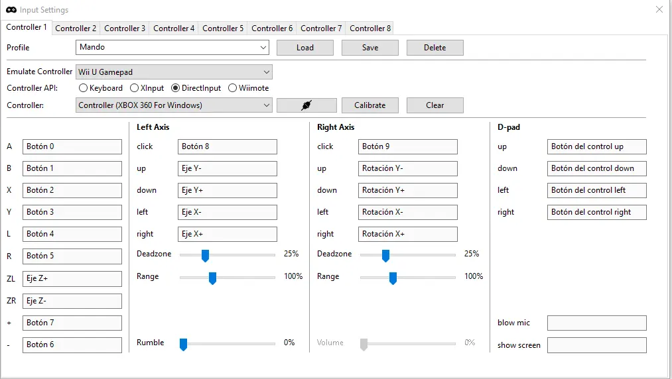
Task: Close the Input Settings window
Action: pyautogui.click(x=659, y=9)
